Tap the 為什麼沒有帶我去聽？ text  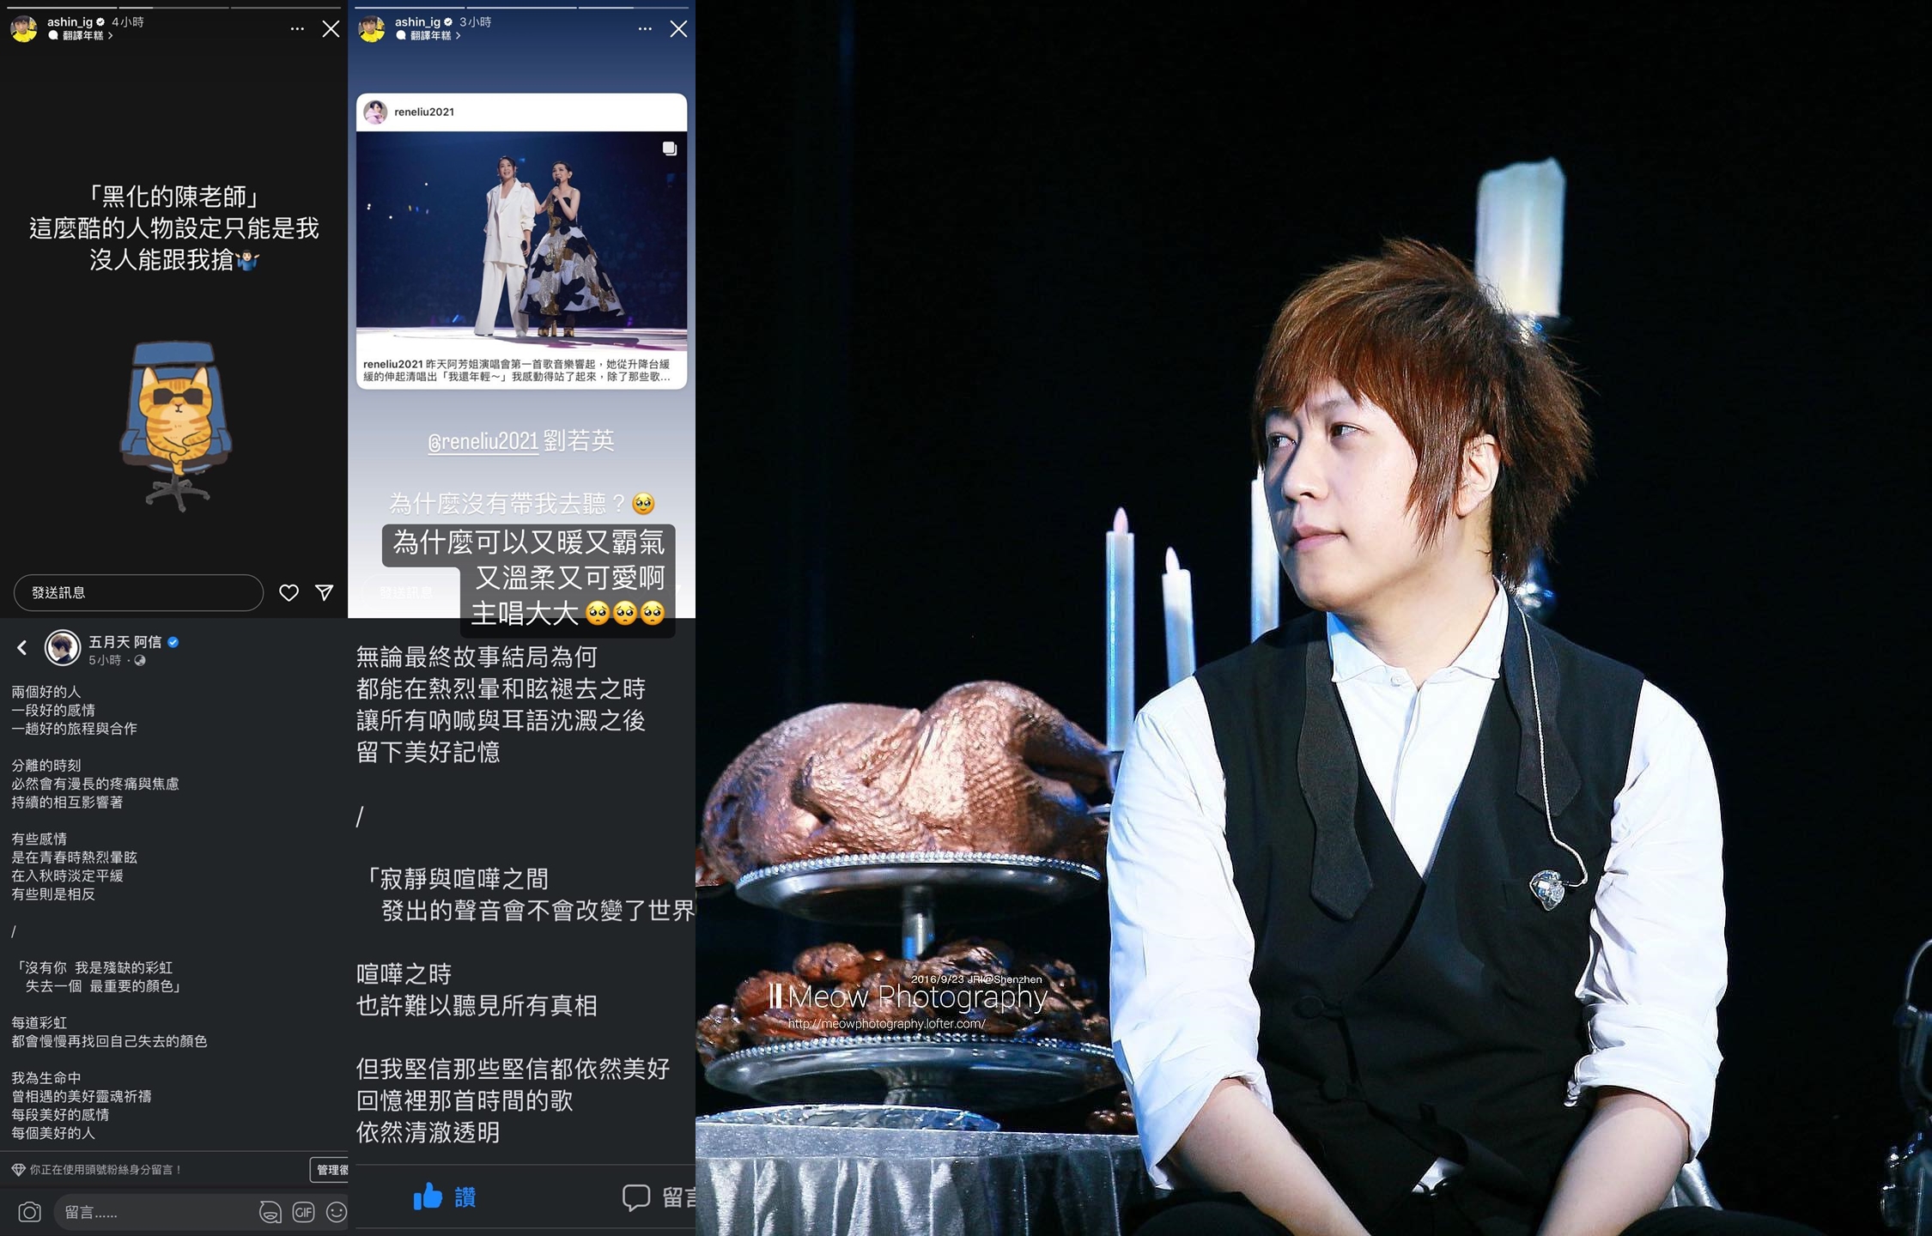(x=510, y=503)
